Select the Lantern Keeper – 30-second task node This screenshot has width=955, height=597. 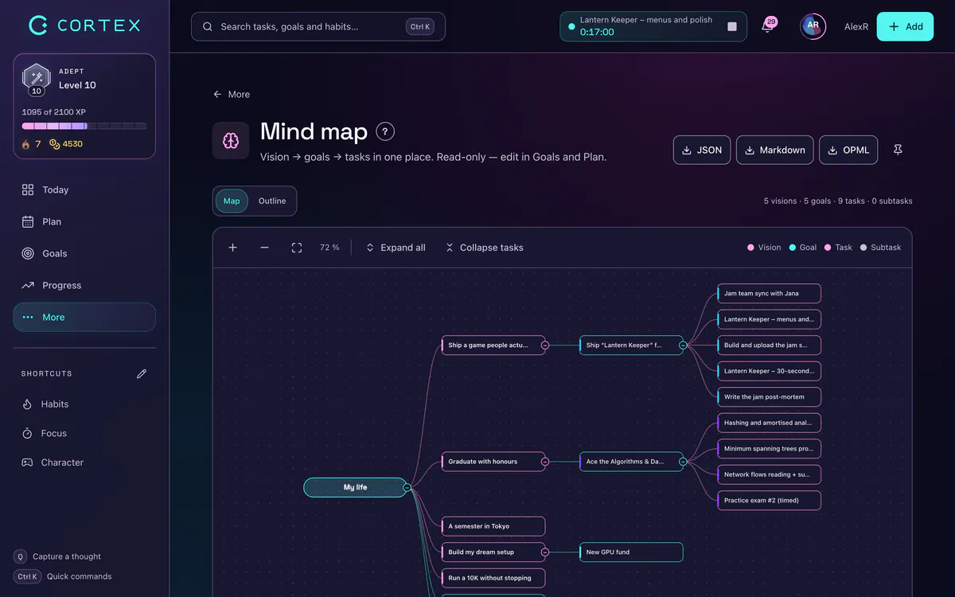tap(769, 371)
